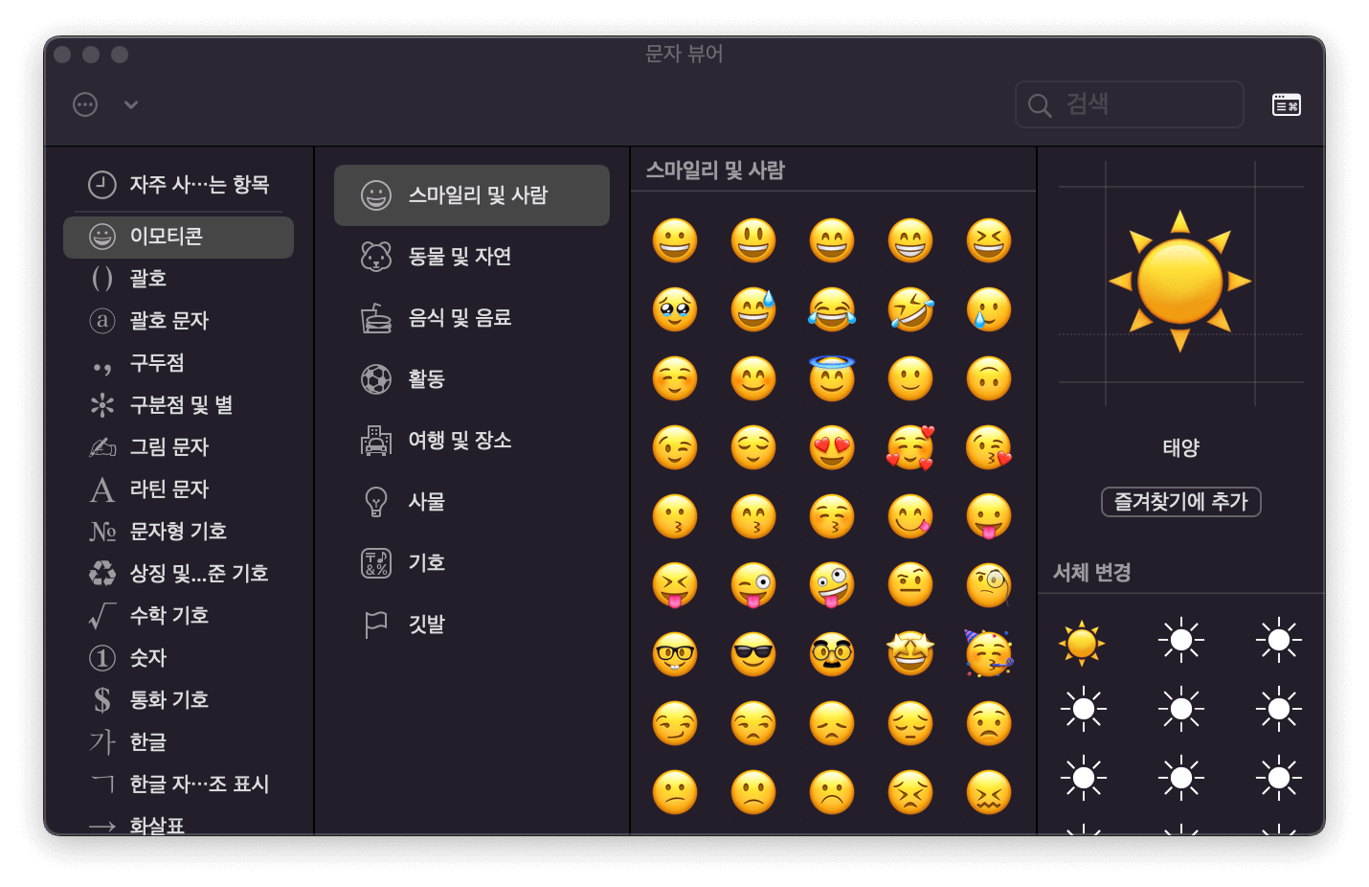Select 동물 및 자연 subcategory
The image size is (1369, 887).
[x=472, y=257]
